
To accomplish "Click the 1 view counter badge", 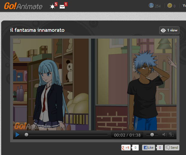I will (x=169, y=30).
